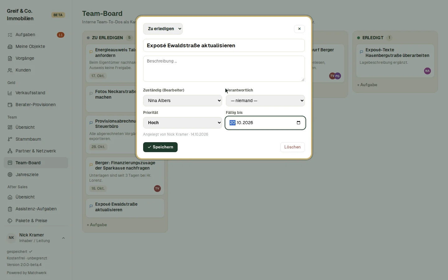Go to Partner & Netzwerk
The height and width of the screenshot is (280, 448).
tap(36, 151)
